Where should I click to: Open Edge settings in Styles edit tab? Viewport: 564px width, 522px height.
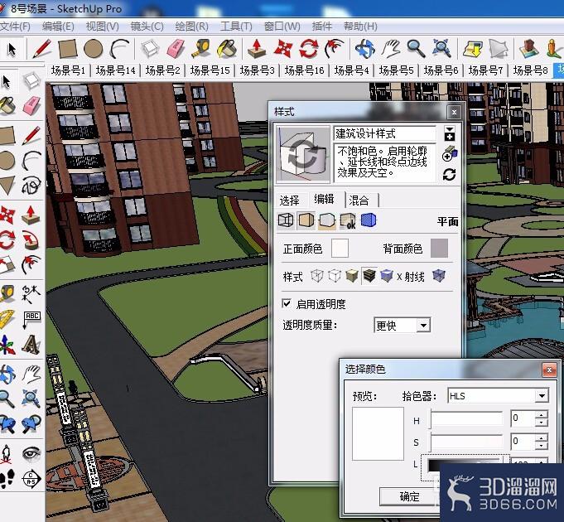click(x=286, y=220)
